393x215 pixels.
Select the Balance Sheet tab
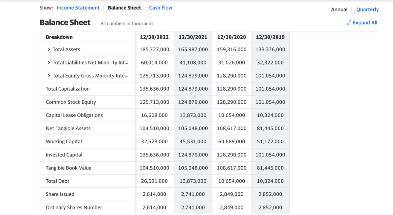tap(124, 8)
